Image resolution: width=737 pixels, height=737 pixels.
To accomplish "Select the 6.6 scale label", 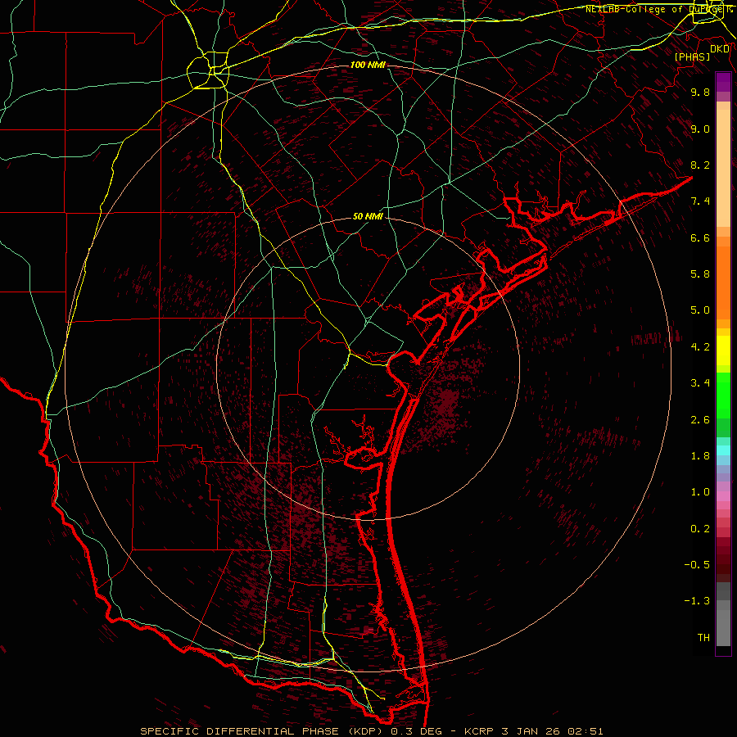I will click(x=700, y=237).
